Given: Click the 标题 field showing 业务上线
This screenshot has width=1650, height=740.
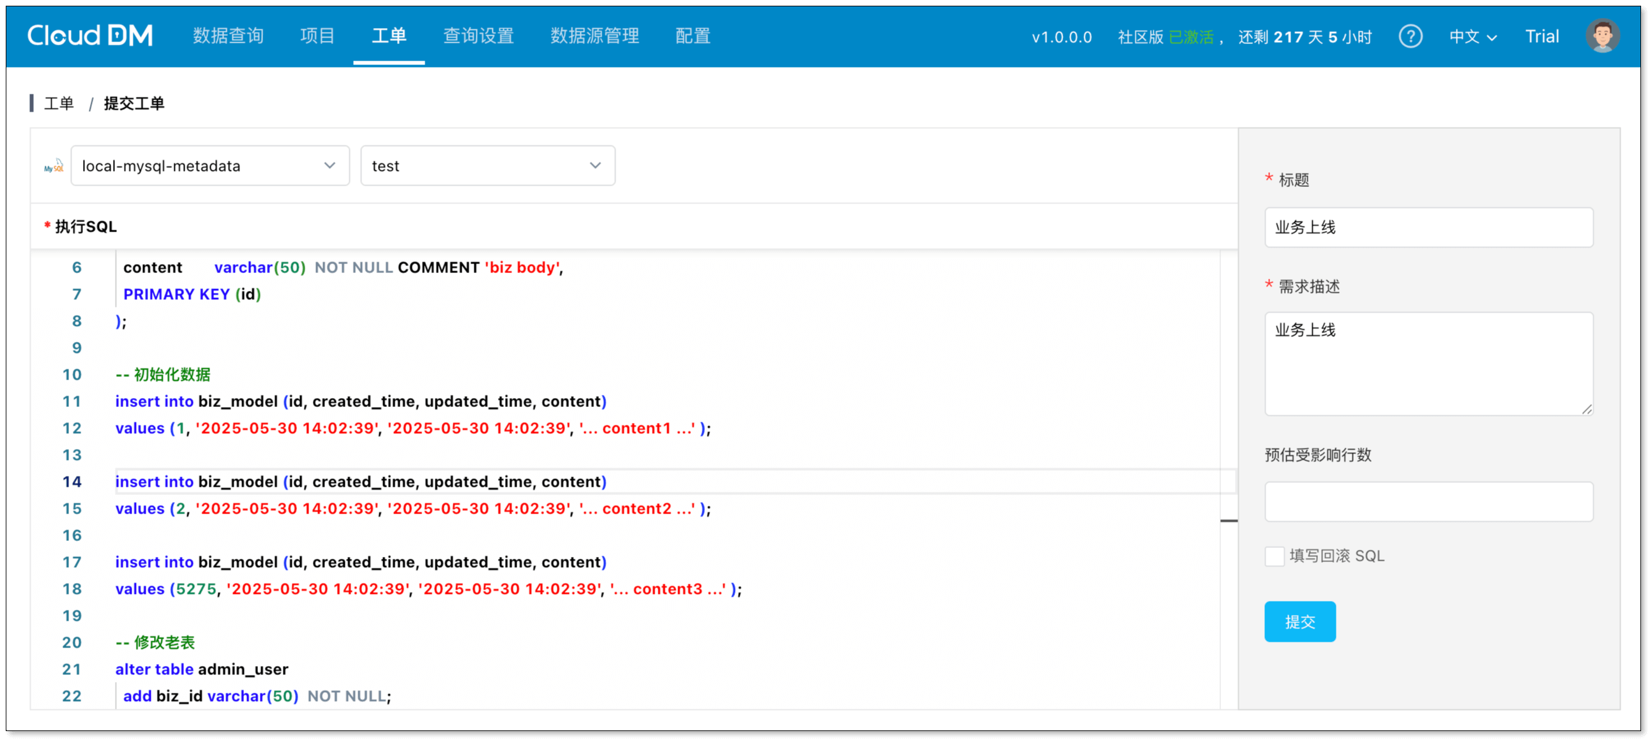Looking at the screenshot, I should coord(1428,227).
